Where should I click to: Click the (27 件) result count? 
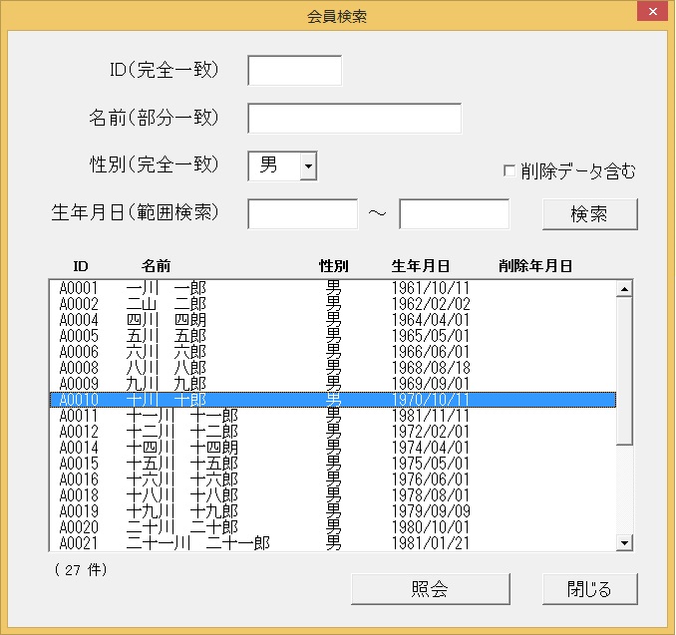(x=81, y=570)
